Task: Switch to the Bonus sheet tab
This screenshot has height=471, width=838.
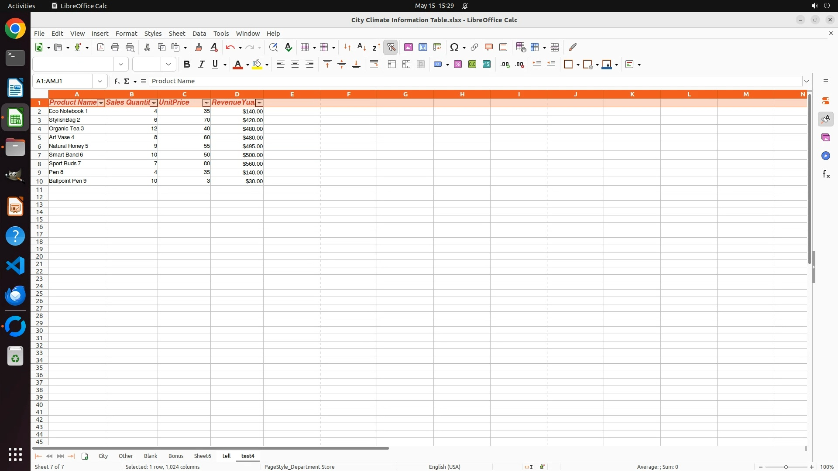Action: point(175,456)
